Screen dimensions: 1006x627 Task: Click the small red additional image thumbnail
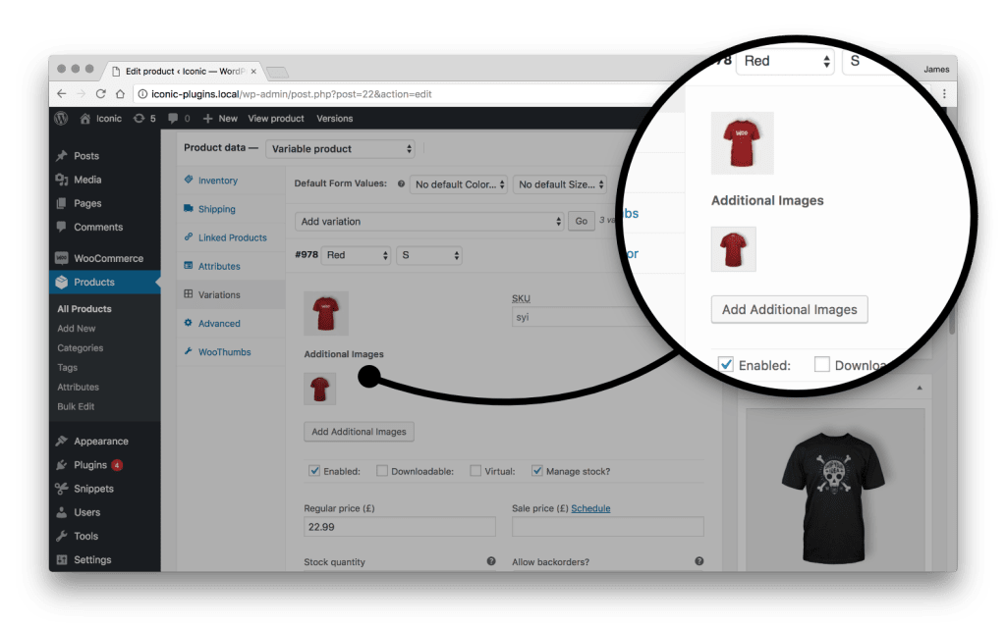[319, 389]
